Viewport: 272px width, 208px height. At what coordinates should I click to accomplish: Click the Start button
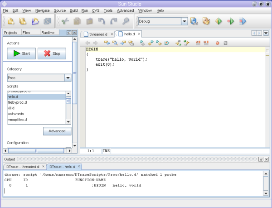tap(21, 53)
